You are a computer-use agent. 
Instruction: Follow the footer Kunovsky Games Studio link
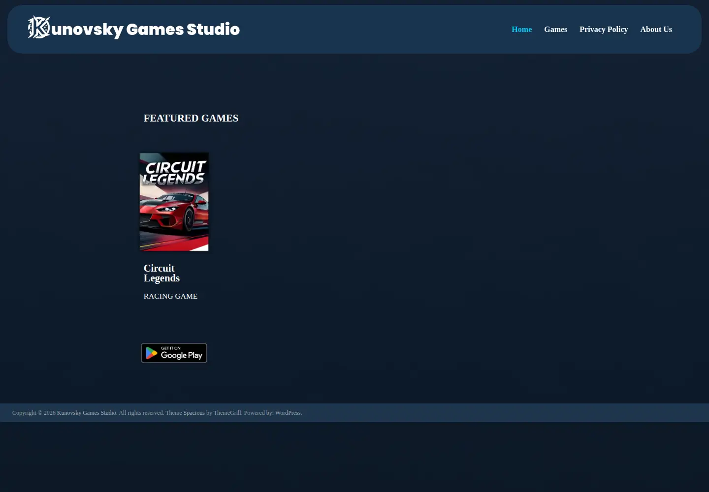coord(87,413)
